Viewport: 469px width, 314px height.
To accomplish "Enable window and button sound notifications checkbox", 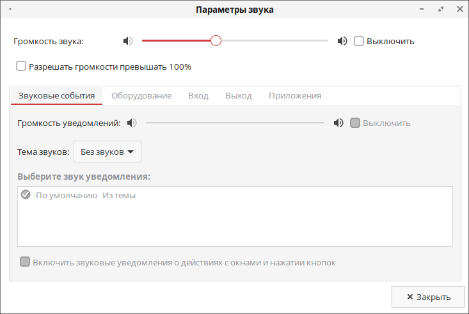I will [x=25, y=262].
